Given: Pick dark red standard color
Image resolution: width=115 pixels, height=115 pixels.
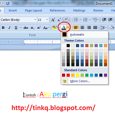Looking at the screenshot, I should [63, 75].
